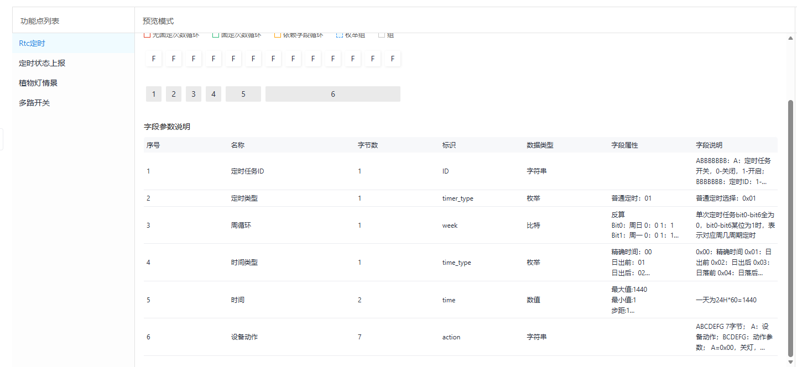This screenshot has width=797, height=367.
Task: Select the wide field block labeled 6
Action: [x=333, y=94]
